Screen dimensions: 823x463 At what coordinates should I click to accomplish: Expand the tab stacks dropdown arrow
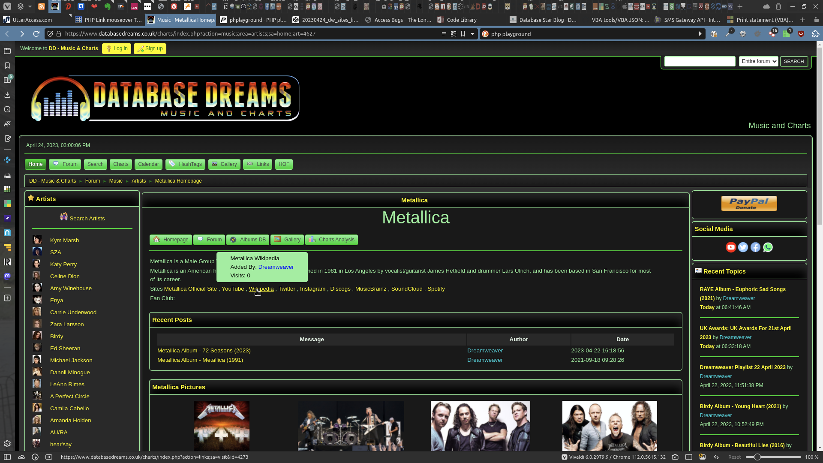coord(30,6)
